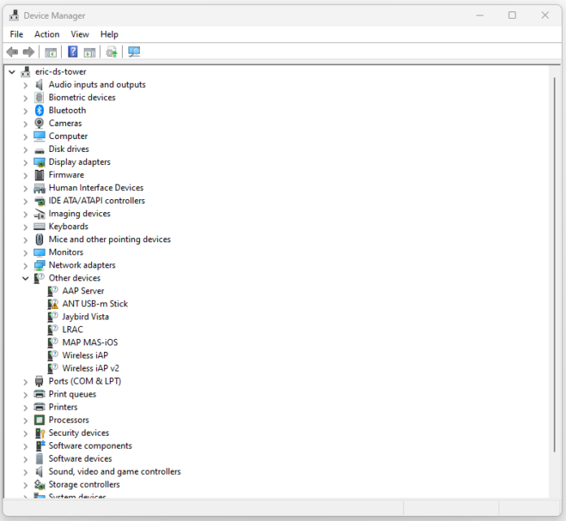Expand the Network adapters node
Screen dimensions: 566x521
point(25,266)
